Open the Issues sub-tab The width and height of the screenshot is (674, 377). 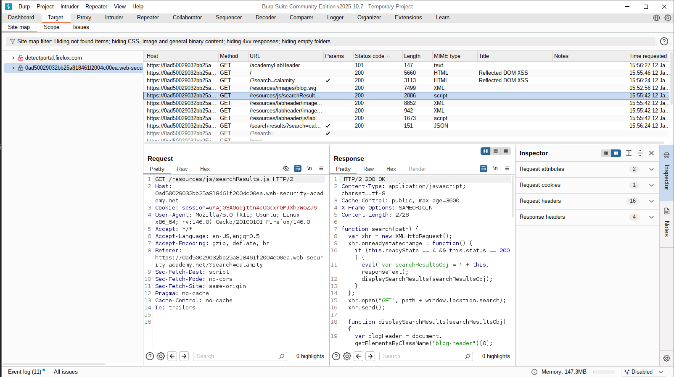[x=81, y=27]
